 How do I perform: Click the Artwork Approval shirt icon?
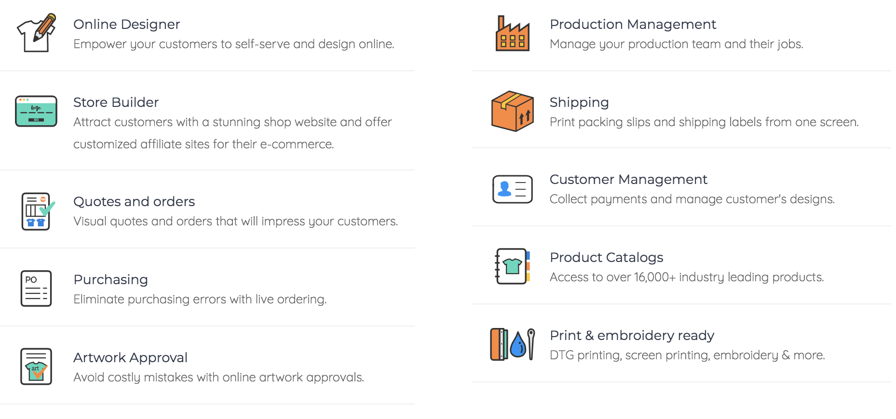(x=36, y=367)
